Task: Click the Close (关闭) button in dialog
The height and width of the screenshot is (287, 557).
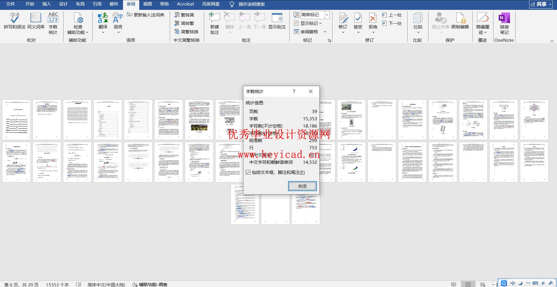Action: (x=302, y=186)
